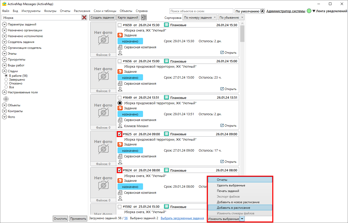Click the green status circle icon
This screenshot has width=348, height=223.
(x=309, y=11)
